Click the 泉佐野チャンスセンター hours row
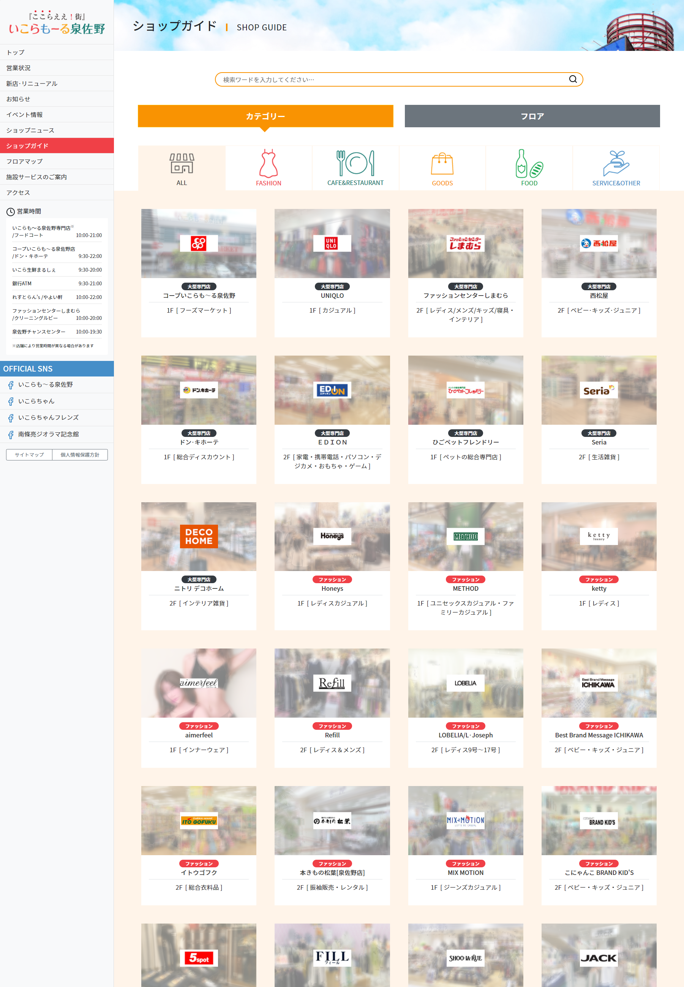This screenshot has height=987, width=684. (57, 332)
